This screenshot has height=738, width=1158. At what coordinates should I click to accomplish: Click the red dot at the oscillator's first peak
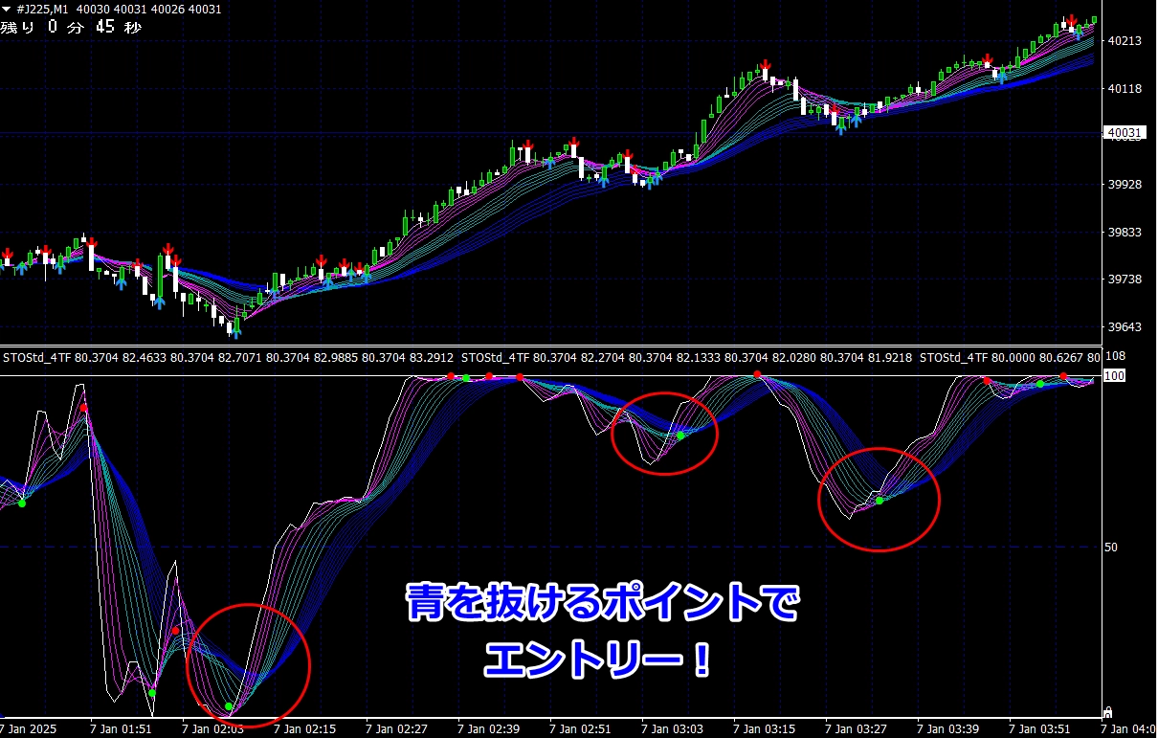click(83, 408)
